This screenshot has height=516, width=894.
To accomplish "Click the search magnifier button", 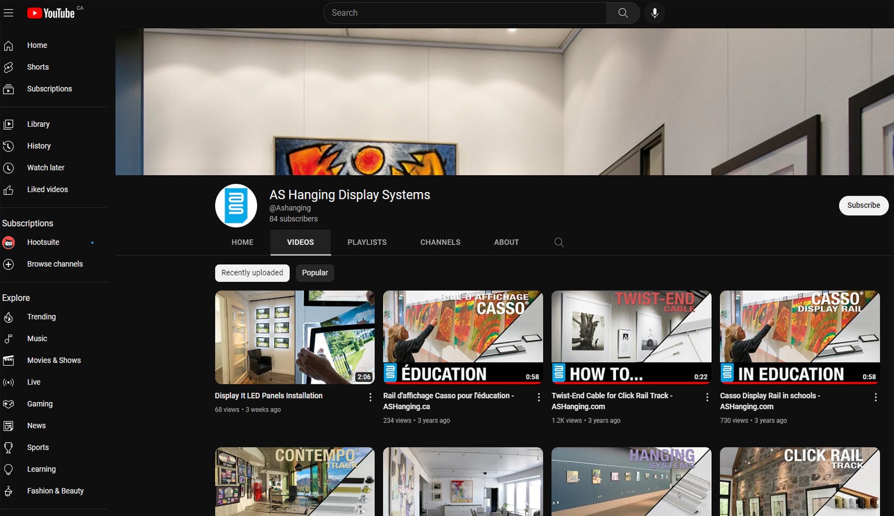I will click(623, 13).
